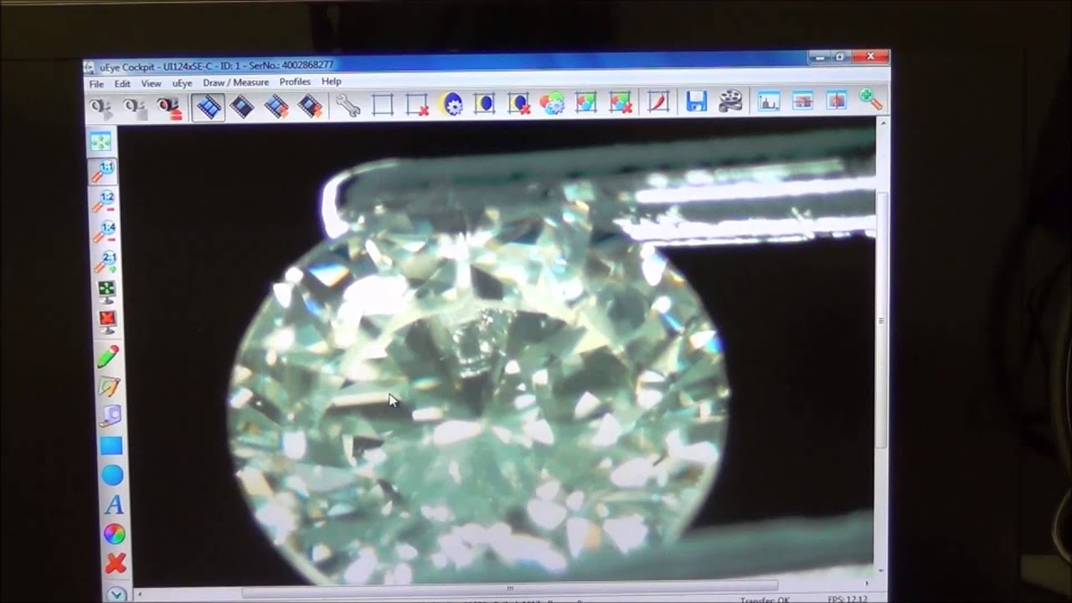The height and width of the screenshot is (603, 1072).
Task: Set the zoom to 1:2
Action: [x=105, y=202]
